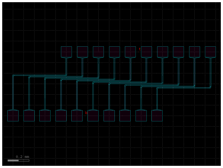Select the rightmost pad in the bottom row
Screen dimensions: 223x168
coord(157,115)
